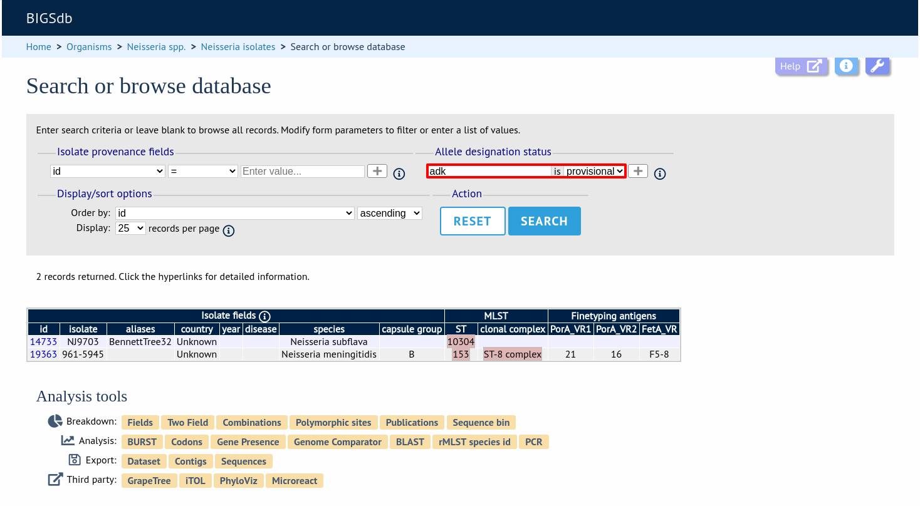Click the BIGSdb header title

coord(49,18)
